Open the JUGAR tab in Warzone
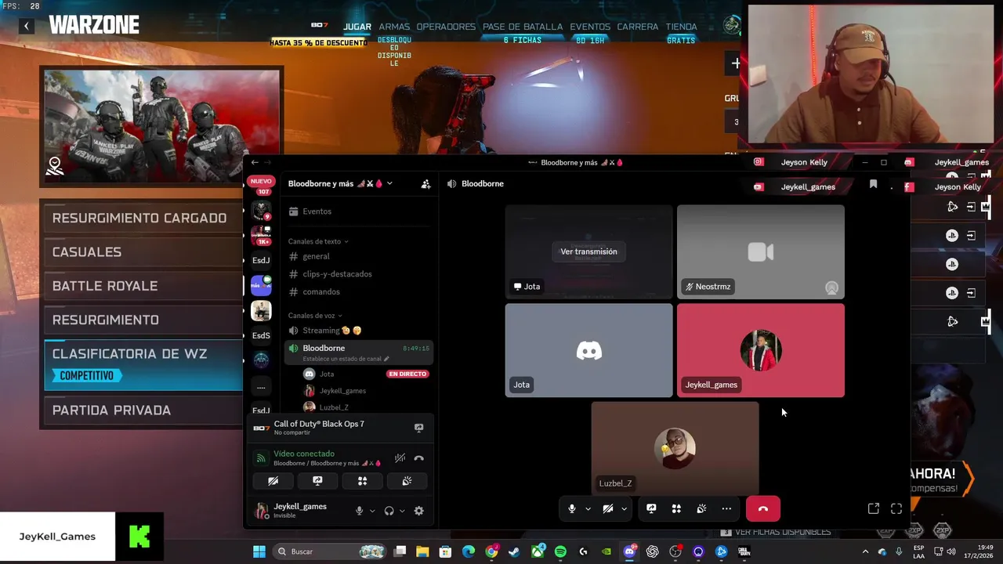Screen dimensions: 1003x564 pyautogui.click(x=357, y=27)
